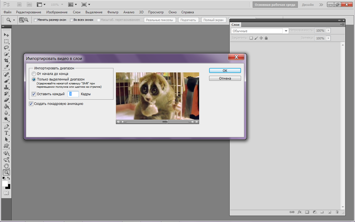The width and height of the screenshot is (355, 222).
Task: Enable 'Менять размер окон' checkbox
Action: 35,20
